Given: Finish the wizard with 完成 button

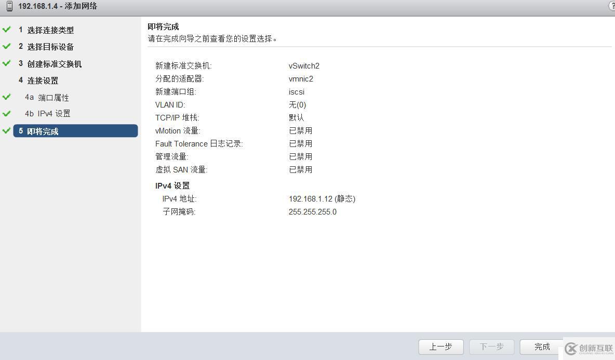Looking at the screenshot, I should click(x=542, y=347).
